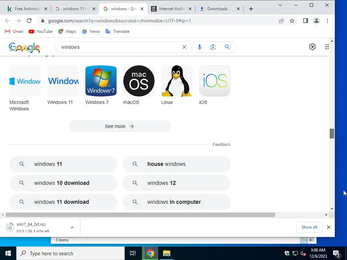Search related term windows 11
The image size is (347, 260).
point(63,164)
